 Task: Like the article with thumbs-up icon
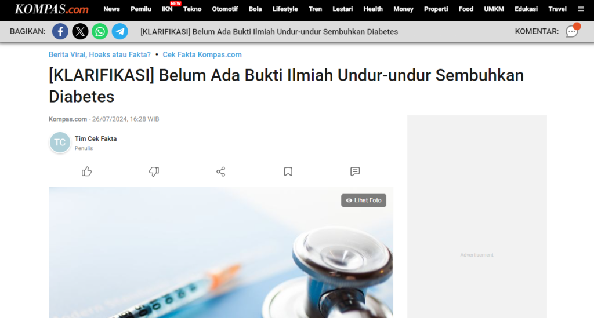87,171
